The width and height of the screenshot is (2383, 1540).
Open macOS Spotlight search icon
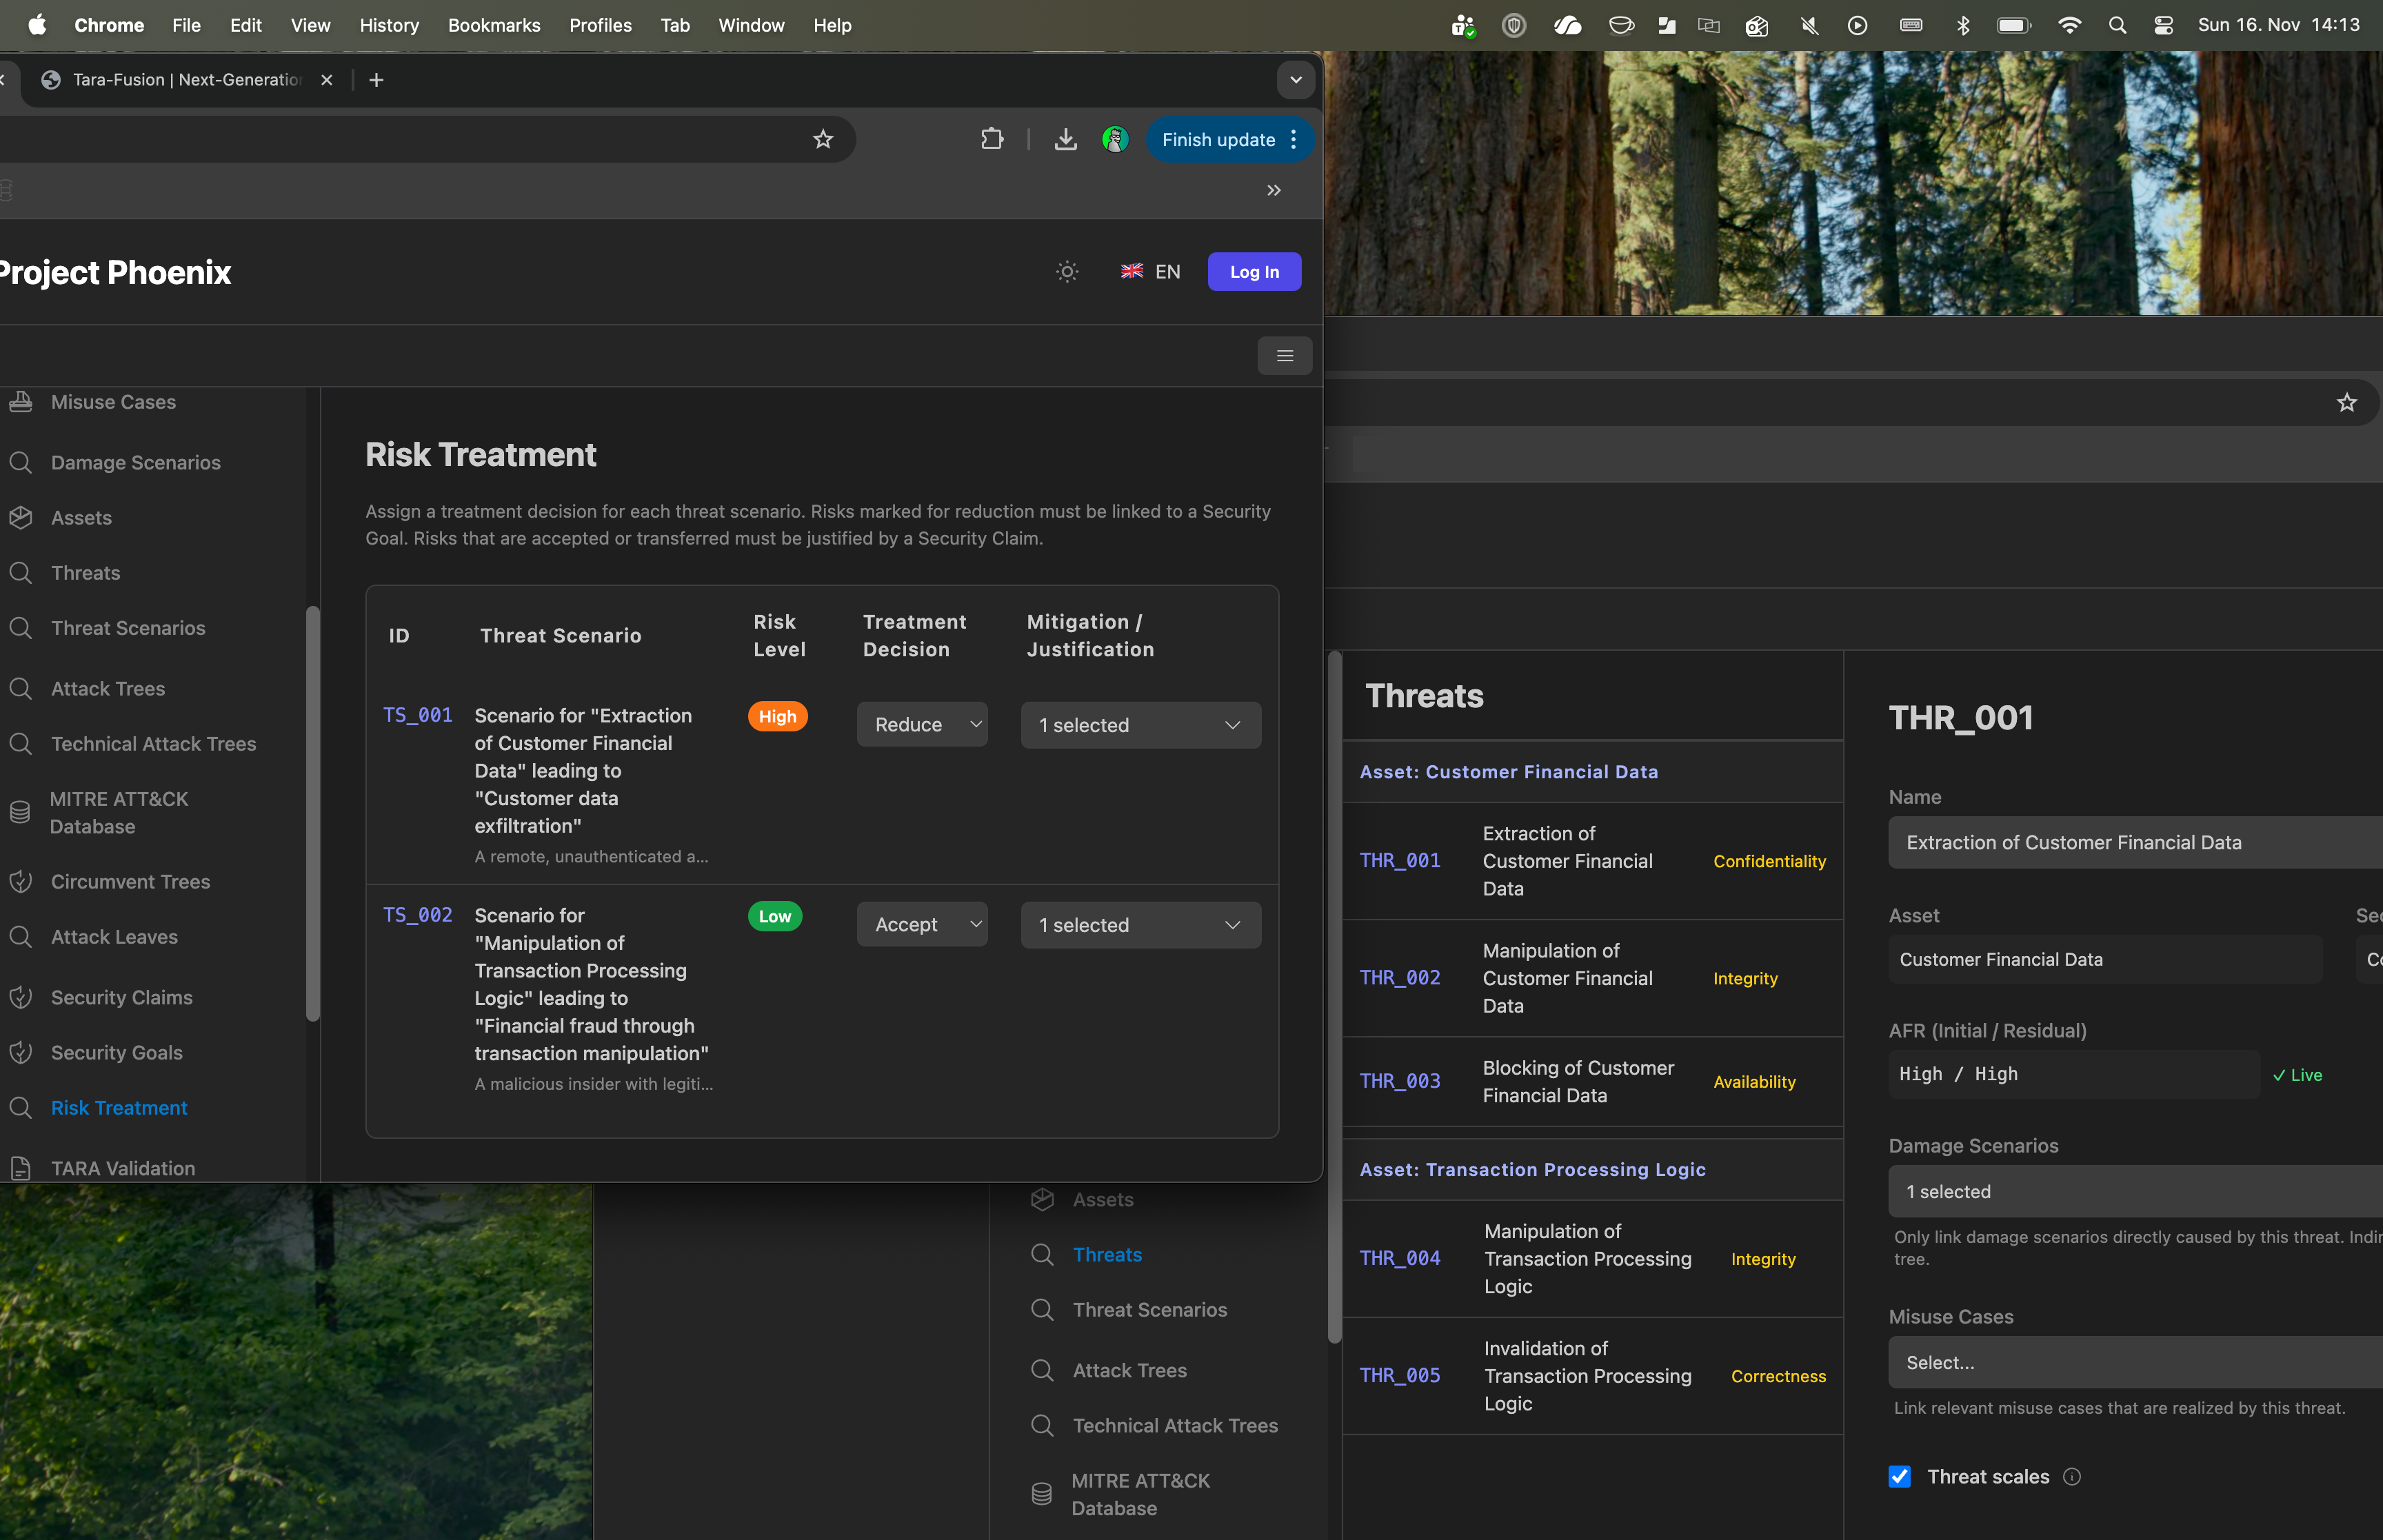pos(2116,25)
